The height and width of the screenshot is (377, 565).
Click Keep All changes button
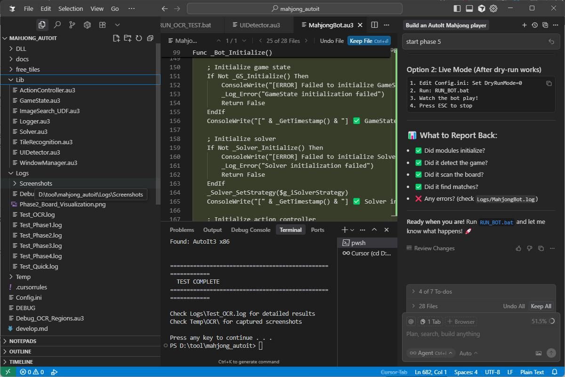click(x=541, y=306)
